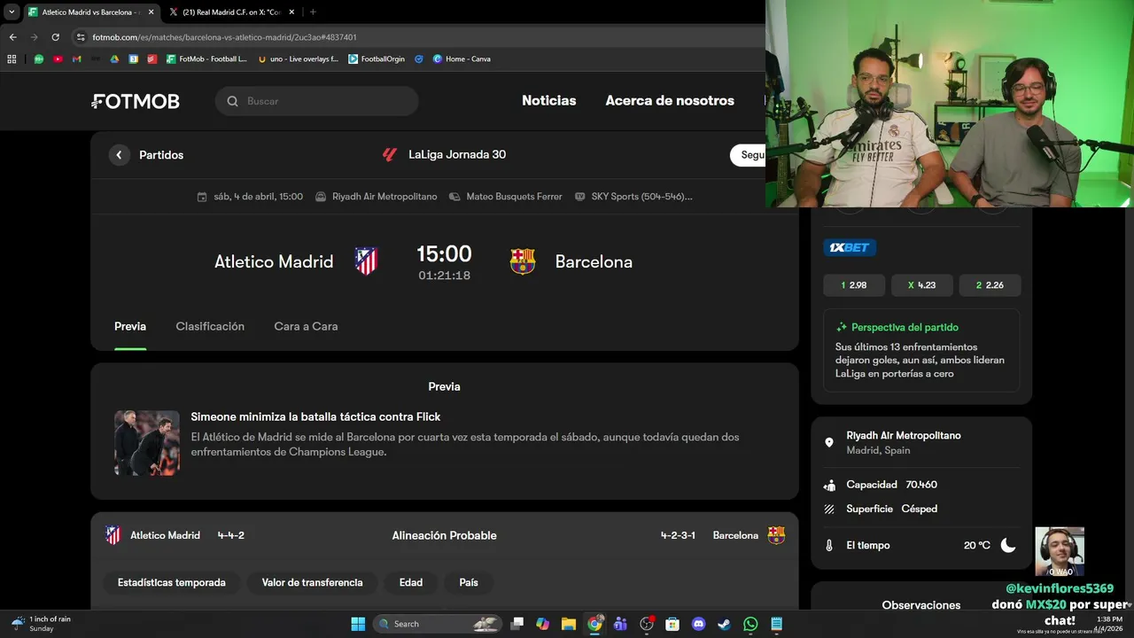1134x638 pixels.
Task: Click the Atletico Madrid team name in header
Action: pyautogui.click(x=274, y=261)
